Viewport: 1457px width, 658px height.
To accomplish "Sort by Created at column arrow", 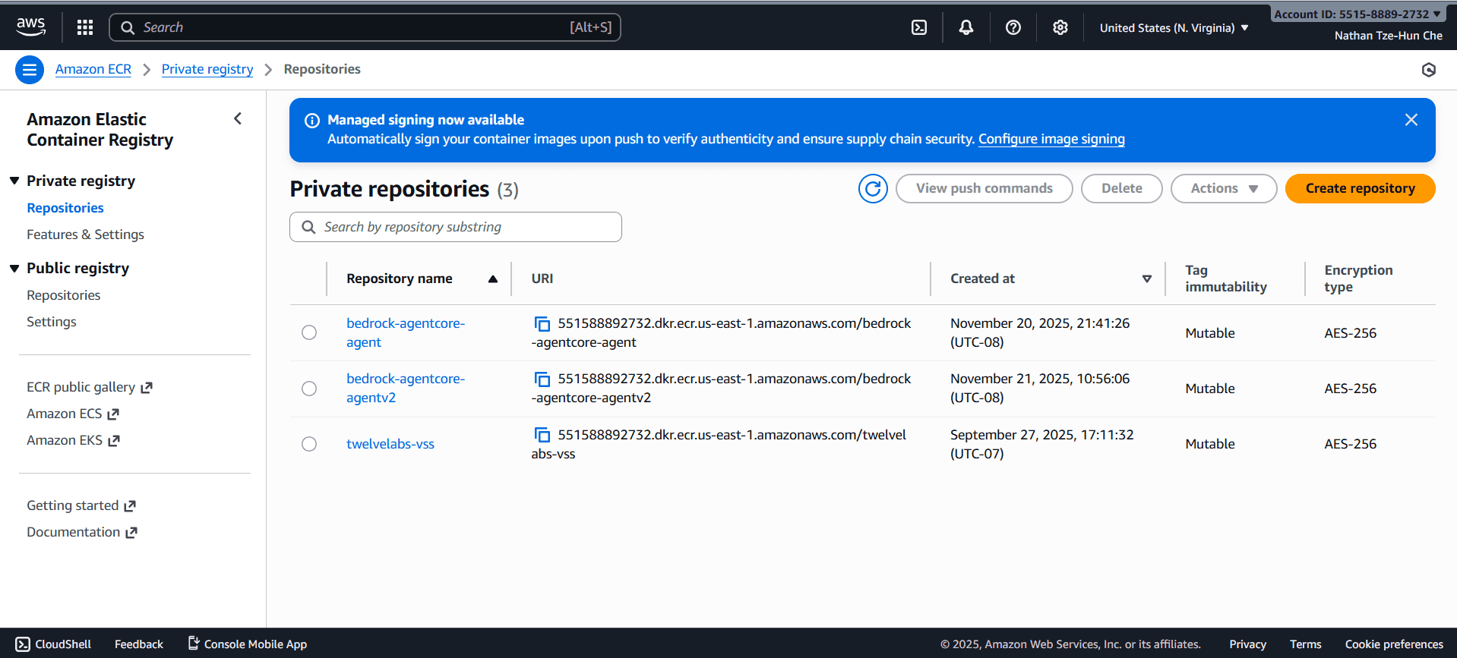I will click(1147, 279).
